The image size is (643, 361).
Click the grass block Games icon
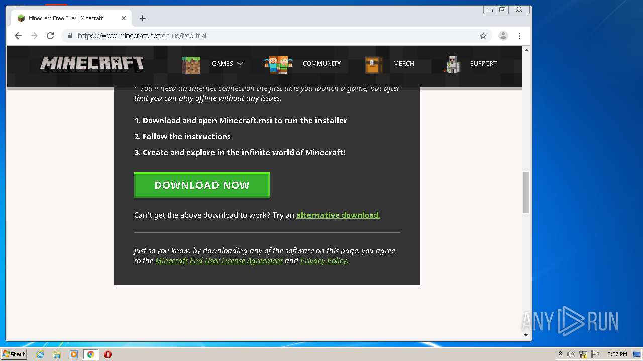click(x=191, y=64)
